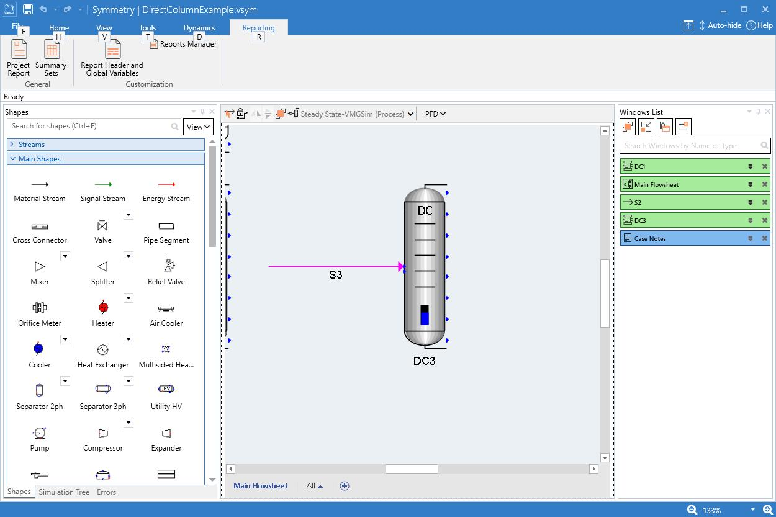Open the PFD dropdown
The image size is (776, 517).
pyautogui.click(x=435, y=114)
